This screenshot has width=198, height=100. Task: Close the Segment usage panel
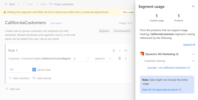193,6
